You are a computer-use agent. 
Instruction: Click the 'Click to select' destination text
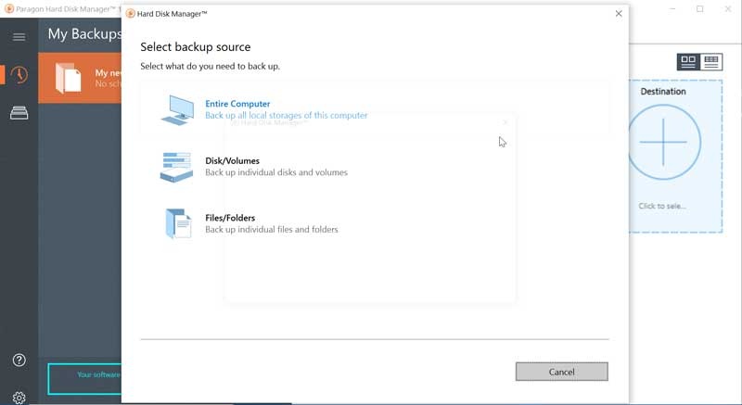(x=663, y=206)
